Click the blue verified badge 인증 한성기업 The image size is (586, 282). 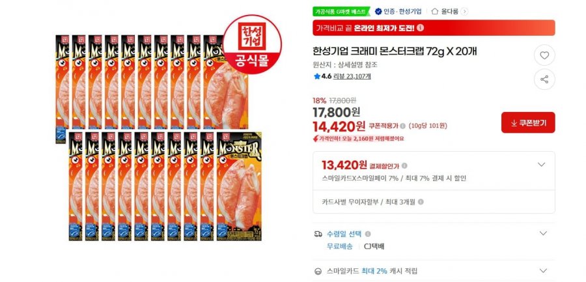[398, 12]
